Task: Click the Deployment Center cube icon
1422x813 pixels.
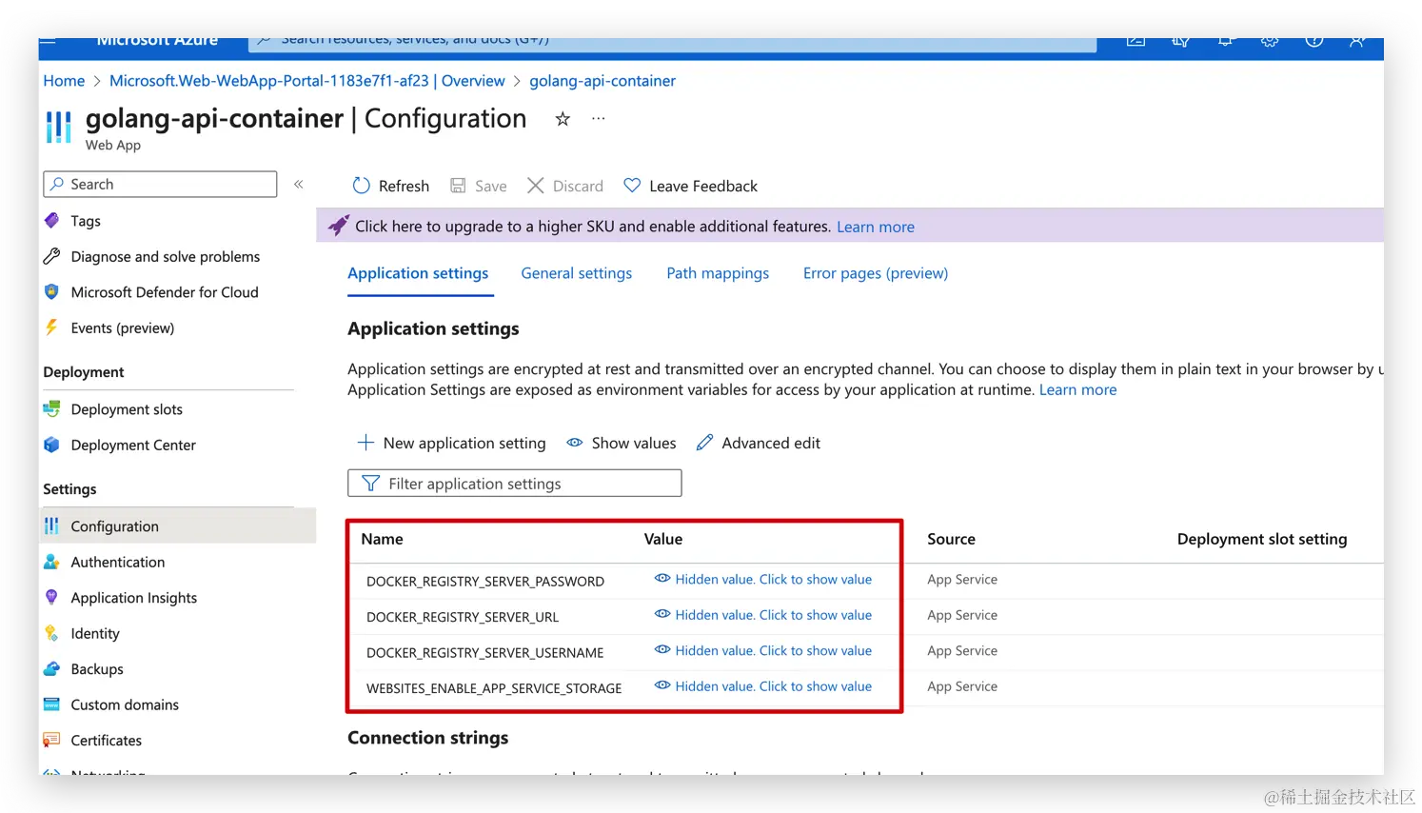Action: 51,445
